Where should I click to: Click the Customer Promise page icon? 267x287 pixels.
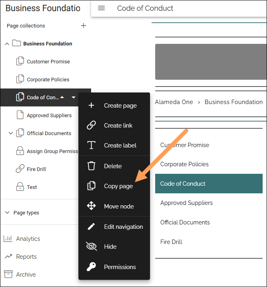point(20,61)
